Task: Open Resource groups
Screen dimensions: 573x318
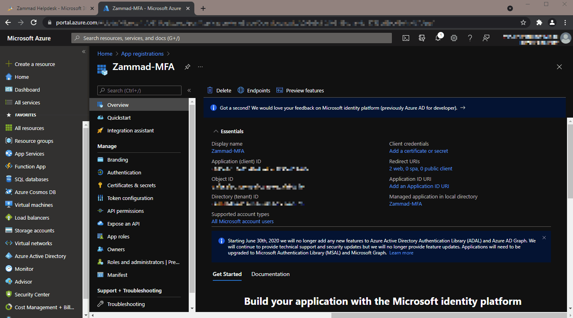Action: pyautogui.click(x=41, y=141)
